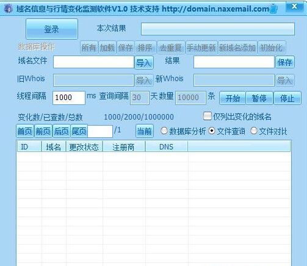Click the app icon in the title bar

(x=8, y=9)
